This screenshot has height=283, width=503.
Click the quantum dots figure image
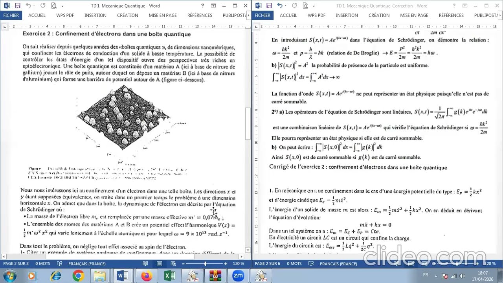pyautogui.click(x=124, y=118)
